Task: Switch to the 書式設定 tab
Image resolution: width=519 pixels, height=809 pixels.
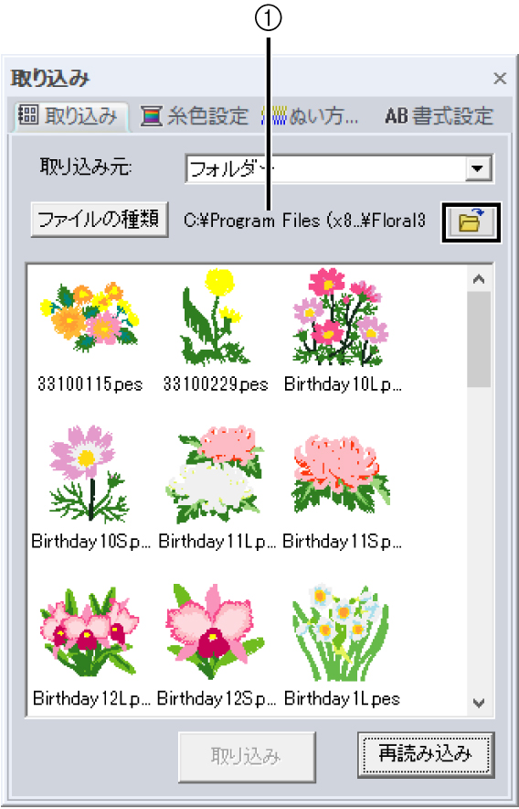Action: pyautogui.click(x=440, y=116)
